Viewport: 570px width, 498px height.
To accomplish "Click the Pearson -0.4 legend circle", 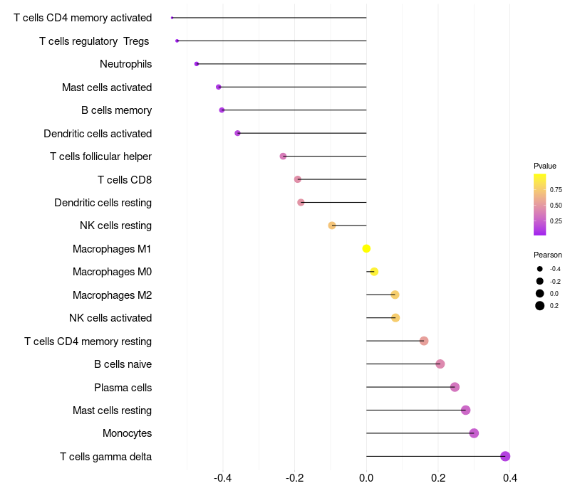I will pyautogui.click(x=540, y=269).
